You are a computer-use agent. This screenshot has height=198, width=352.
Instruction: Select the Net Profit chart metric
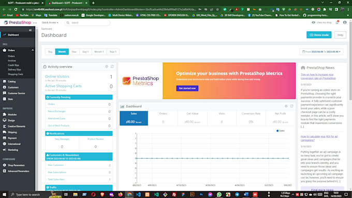[x=281, y=118]
